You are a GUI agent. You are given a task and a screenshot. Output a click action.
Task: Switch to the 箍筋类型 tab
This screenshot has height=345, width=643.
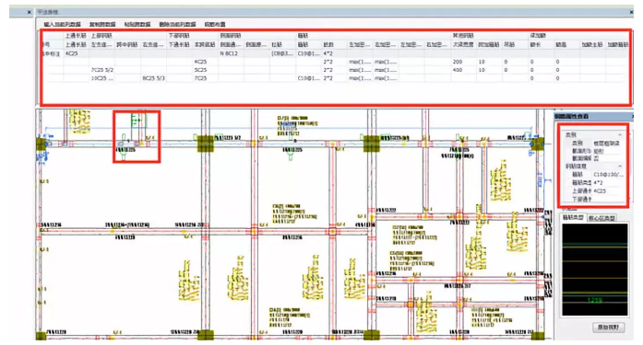coord(573,218)
